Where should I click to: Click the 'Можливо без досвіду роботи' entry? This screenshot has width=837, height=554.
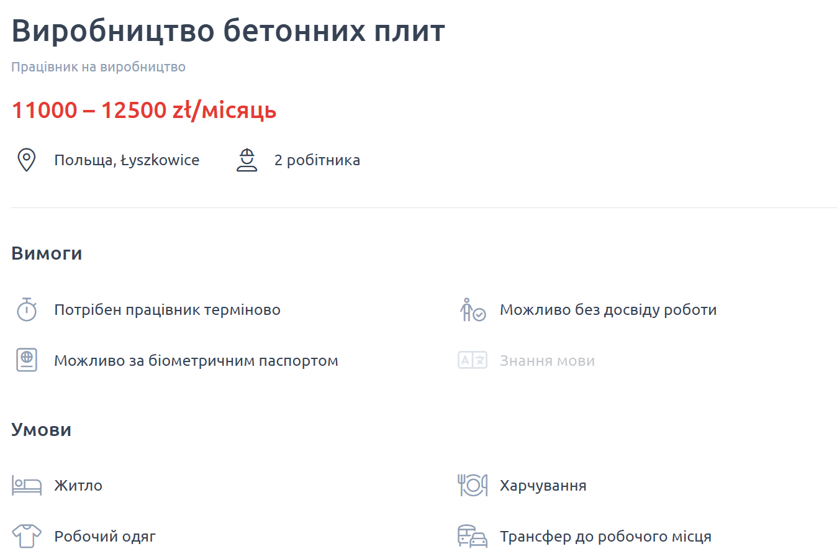609,309
